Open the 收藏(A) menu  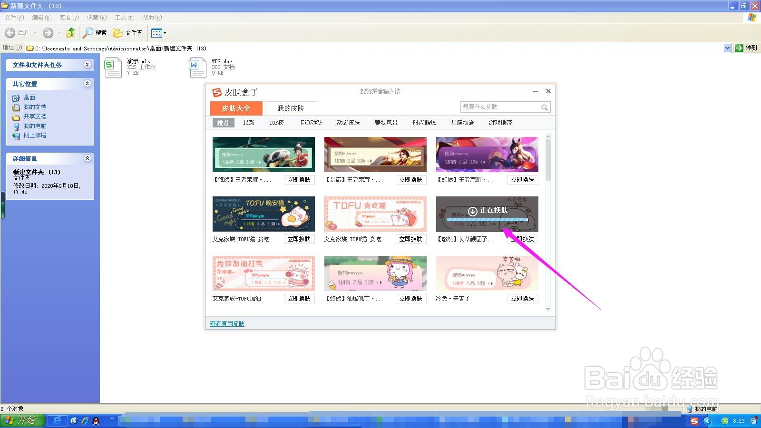coord(97,18)
